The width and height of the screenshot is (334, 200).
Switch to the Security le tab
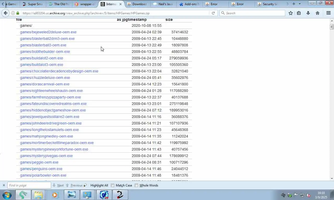(267, 4)
